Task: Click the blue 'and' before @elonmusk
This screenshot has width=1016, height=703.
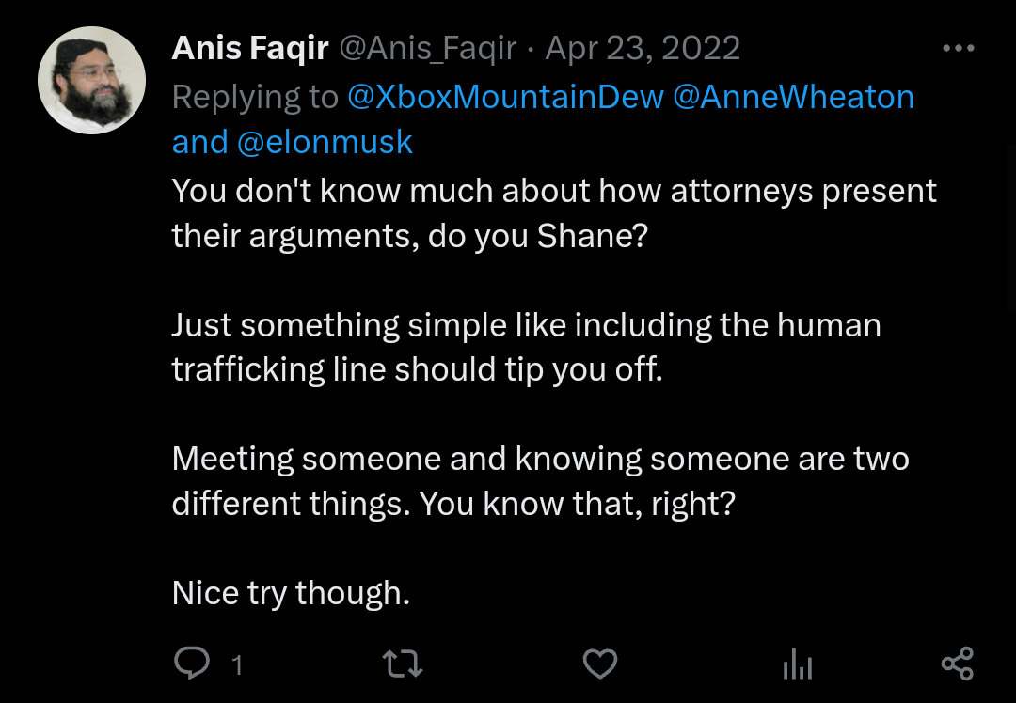Action: 199,143
